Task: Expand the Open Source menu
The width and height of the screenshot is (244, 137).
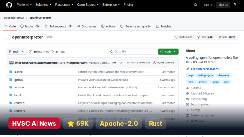Action: tap(88, 5)
